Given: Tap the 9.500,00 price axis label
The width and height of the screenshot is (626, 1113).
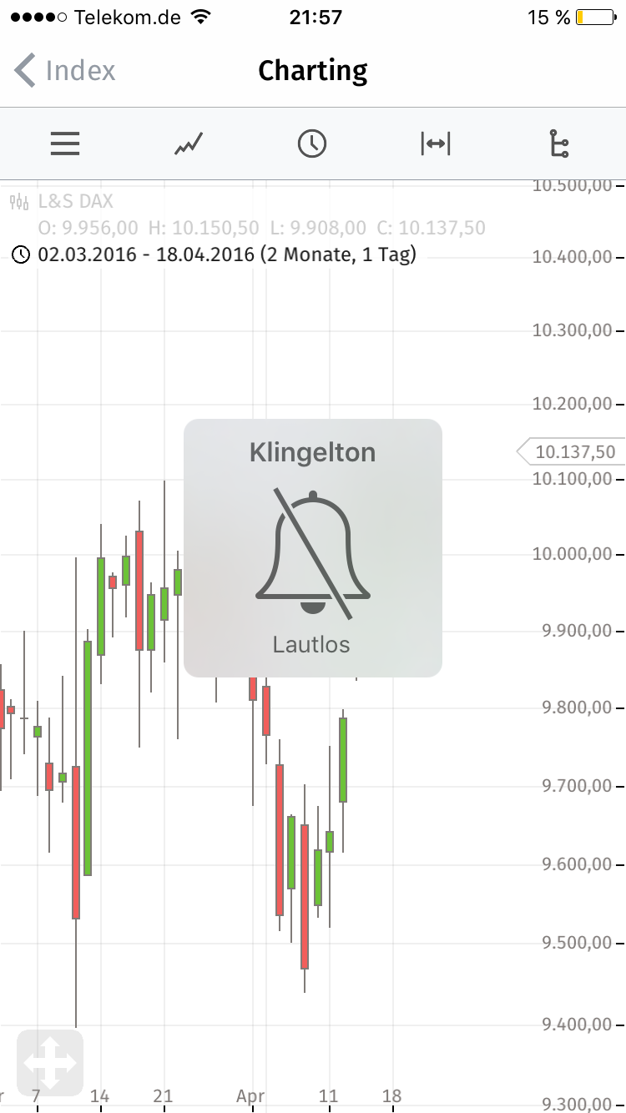Looking at the screenshot, I should point(578,944).
